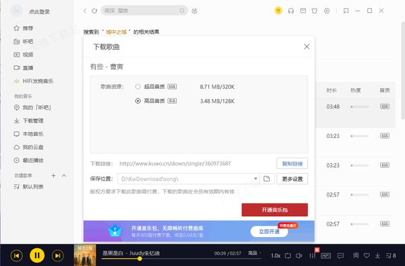Click the download icon in player bar
Image resolution: width=405 pixels, height=266 pixels.
(377, 255)
